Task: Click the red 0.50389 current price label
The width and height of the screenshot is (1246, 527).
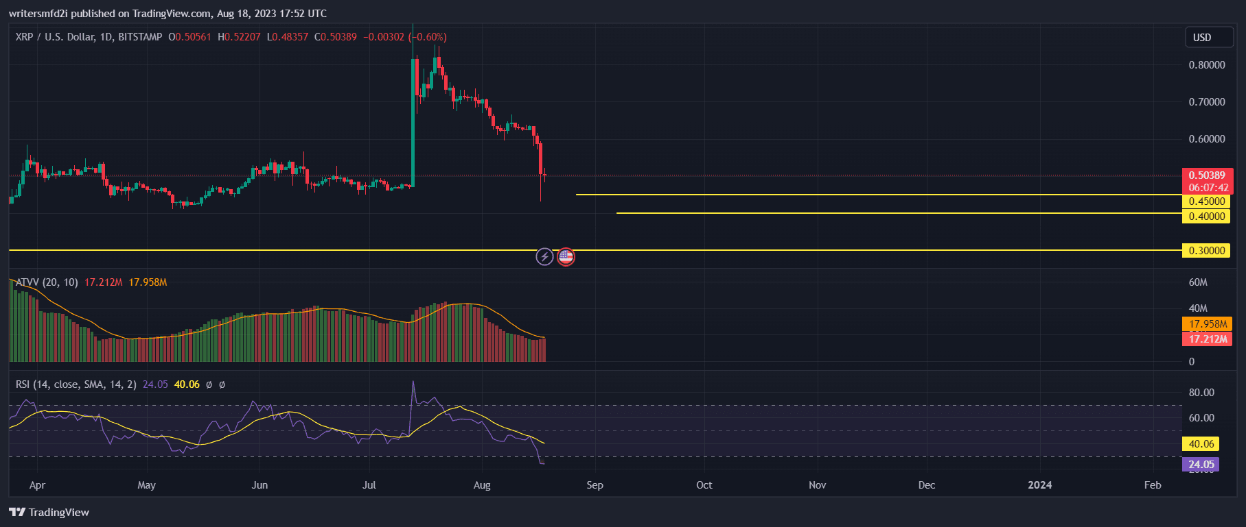Action: coord(1207,175)
